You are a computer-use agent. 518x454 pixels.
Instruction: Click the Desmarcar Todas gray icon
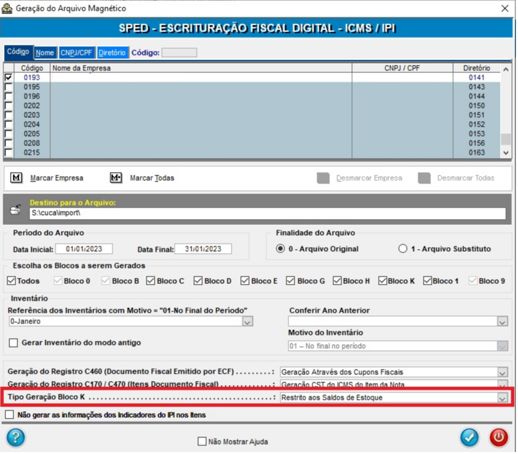424,177
